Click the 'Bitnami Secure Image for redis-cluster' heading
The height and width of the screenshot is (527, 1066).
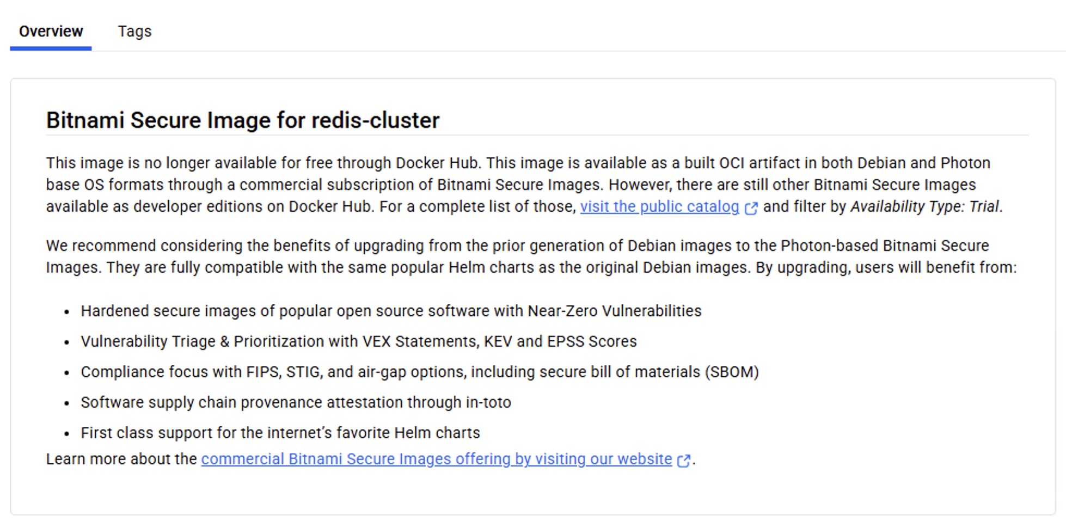pos(242,120)
